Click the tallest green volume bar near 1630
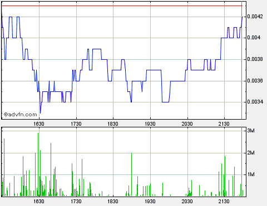Screen dimensions: 267x206 point(38,164)
